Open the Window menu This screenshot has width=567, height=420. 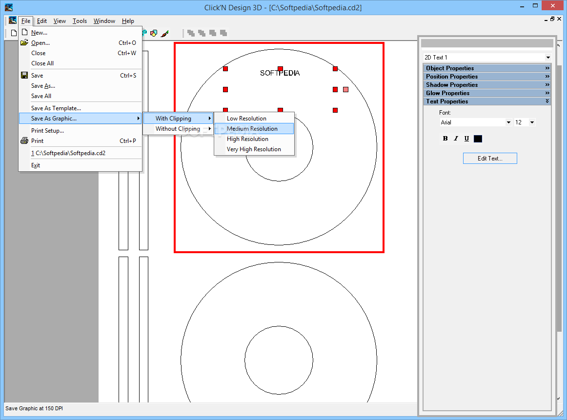104,21
